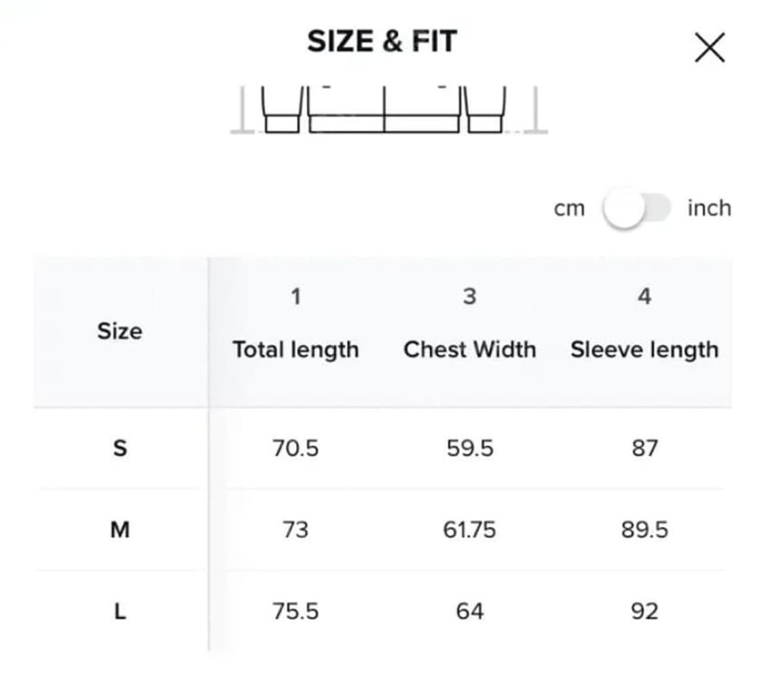The width and height of the screenshot is (764, 691).
Task: Select the L size row label
Action: tap(120, 612)
